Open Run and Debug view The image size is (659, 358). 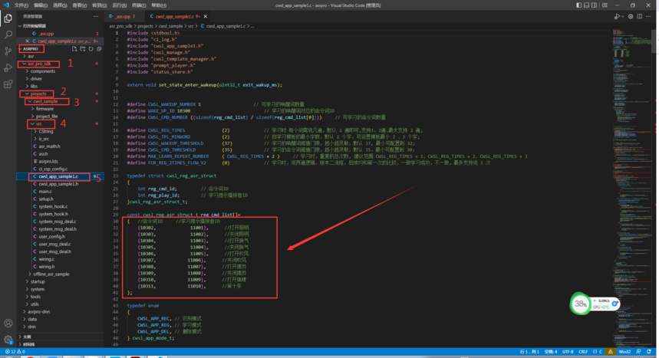8,67
